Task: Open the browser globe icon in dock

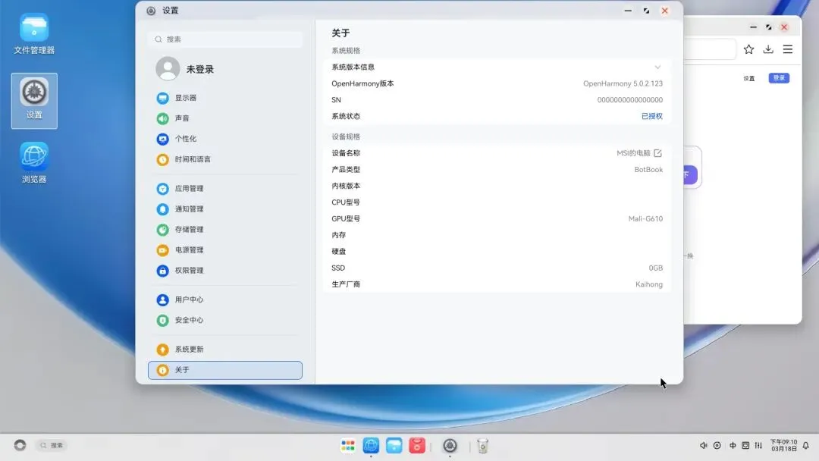Action: tap(371, 445)
